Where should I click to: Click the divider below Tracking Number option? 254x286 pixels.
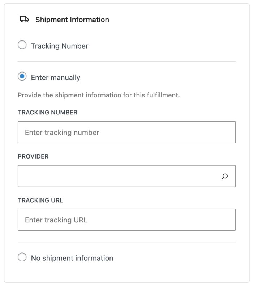(126, 62)
